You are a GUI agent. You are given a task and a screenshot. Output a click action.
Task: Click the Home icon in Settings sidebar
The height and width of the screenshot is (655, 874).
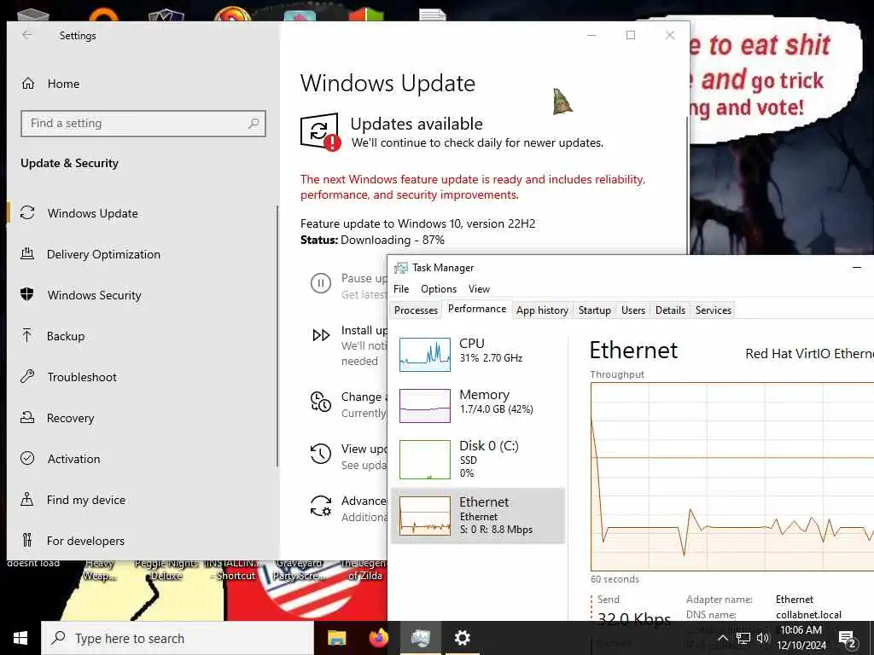(x=28, y=84)
